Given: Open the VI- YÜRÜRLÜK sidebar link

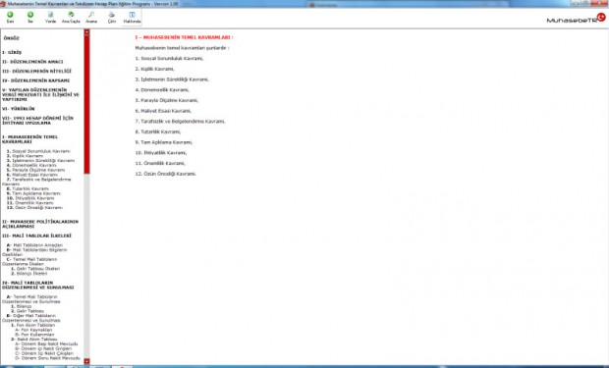Looking at the screenshot, I should point(19,109).
